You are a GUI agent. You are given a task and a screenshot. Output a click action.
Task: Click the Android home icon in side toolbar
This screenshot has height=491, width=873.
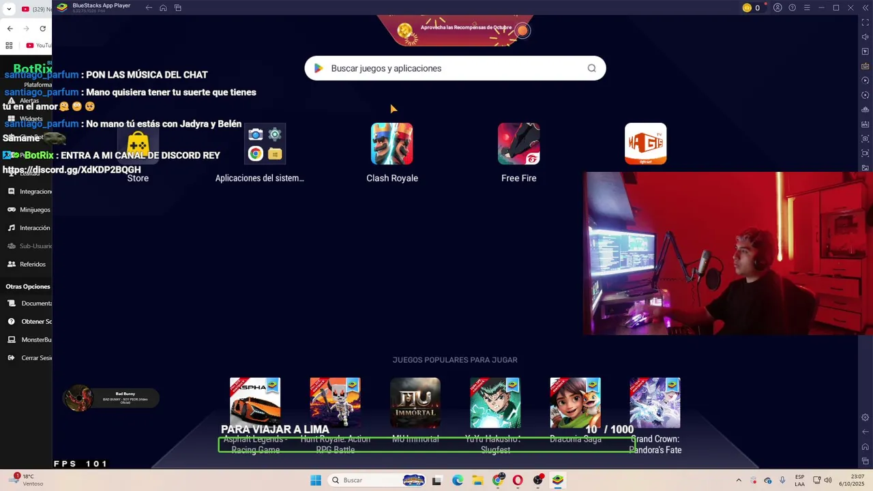(865, 447)
